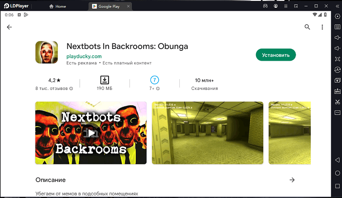The height and width of the screenshot is (198, 342).
Task: Tap the 7+ age rating badge
Action: point(154,80)
